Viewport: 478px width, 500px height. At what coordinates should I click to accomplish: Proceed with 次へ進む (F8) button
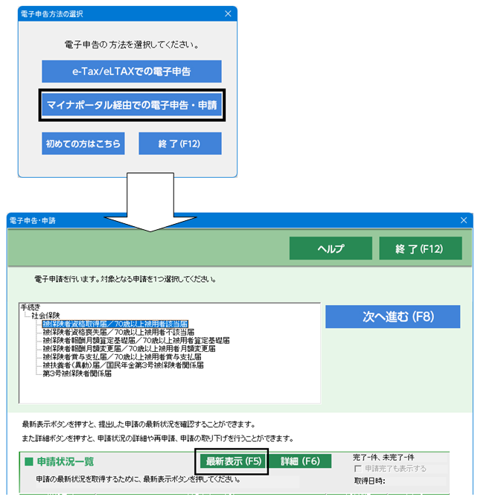pos(392,317)
